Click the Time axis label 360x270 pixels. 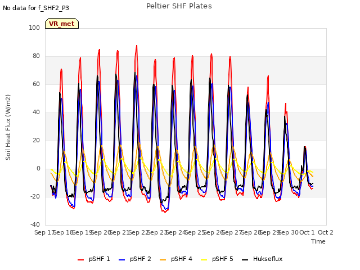point(318,241)
